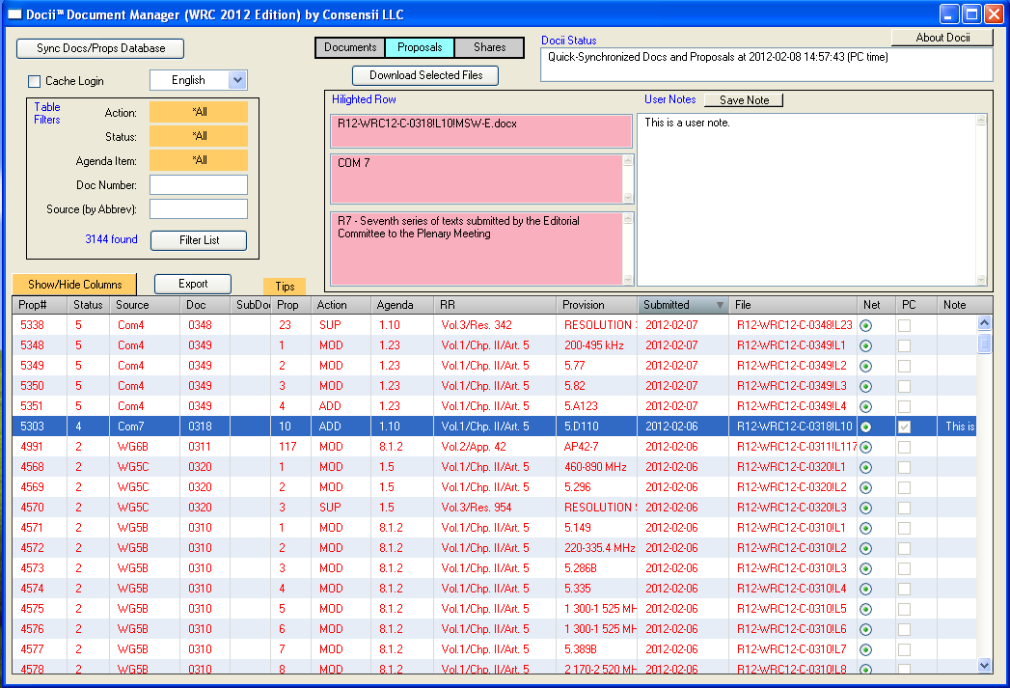
Task: Click the Net icon for proposal 4575
Action: tap(865, 609)
